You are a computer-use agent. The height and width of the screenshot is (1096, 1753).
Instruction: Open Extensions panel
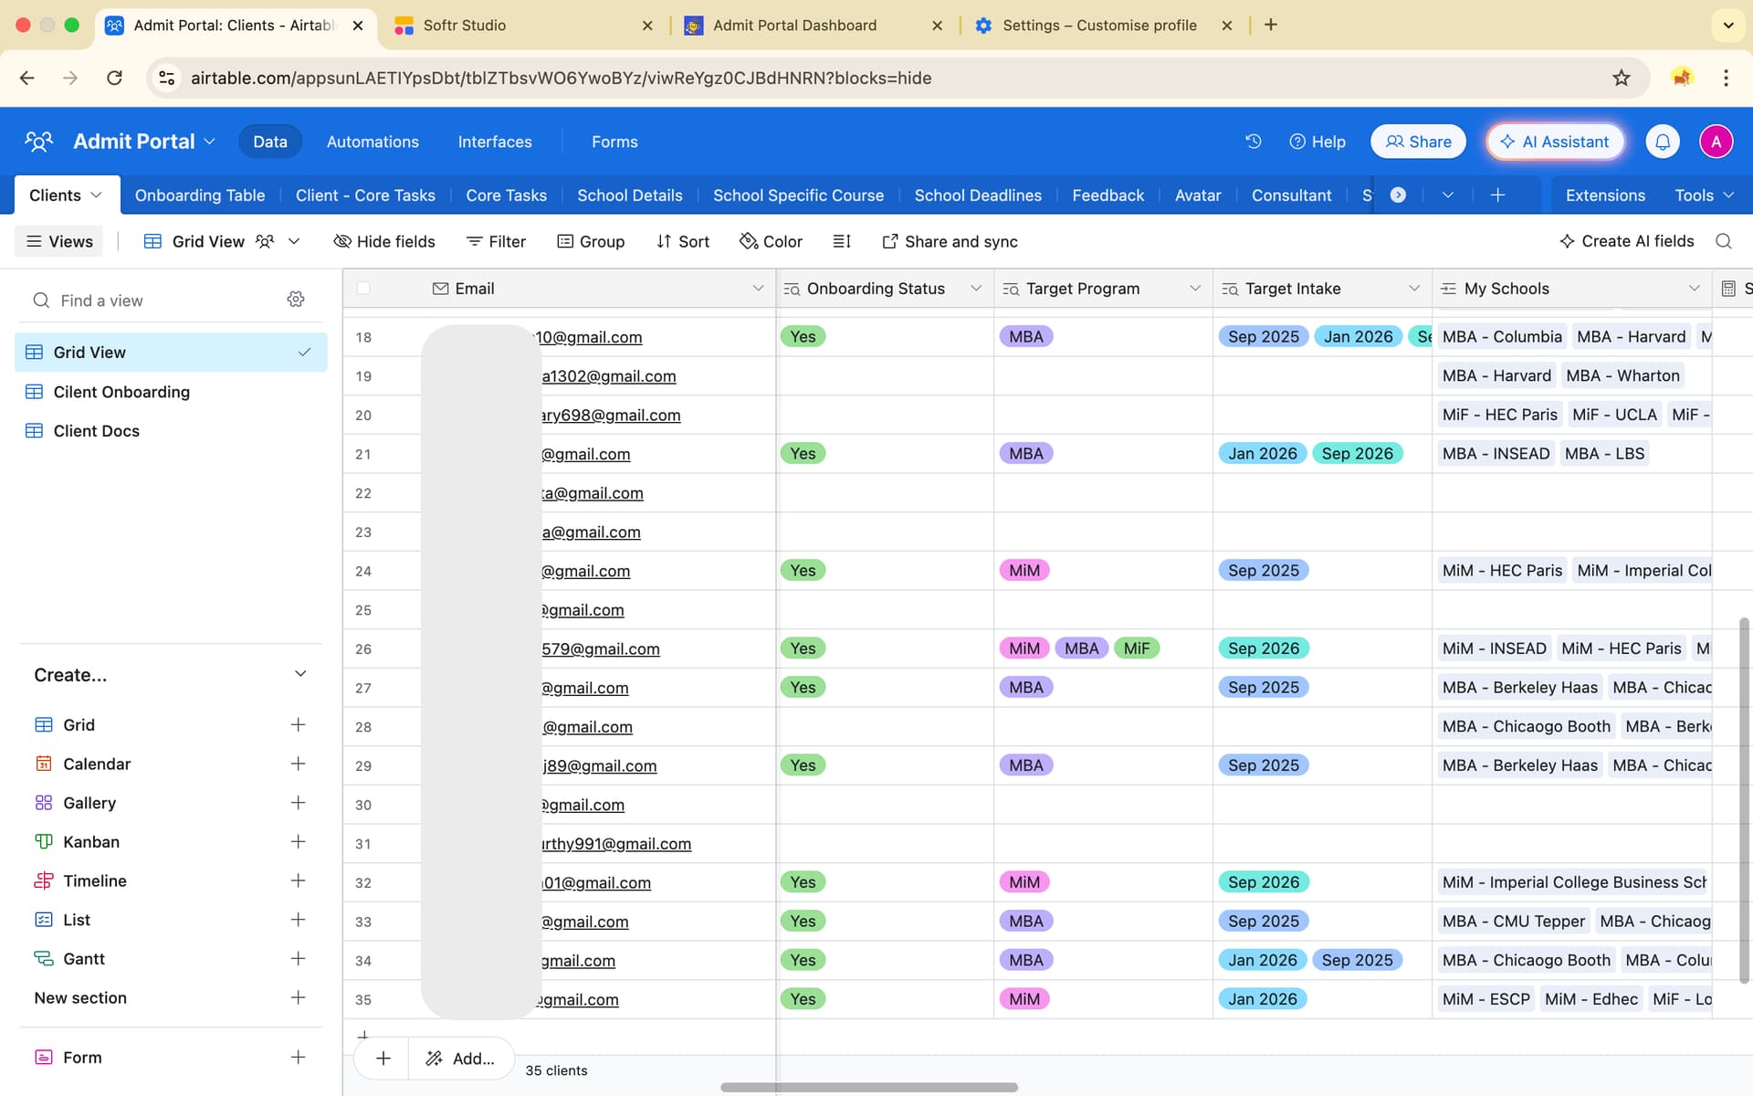click(x=1605, y=195)
